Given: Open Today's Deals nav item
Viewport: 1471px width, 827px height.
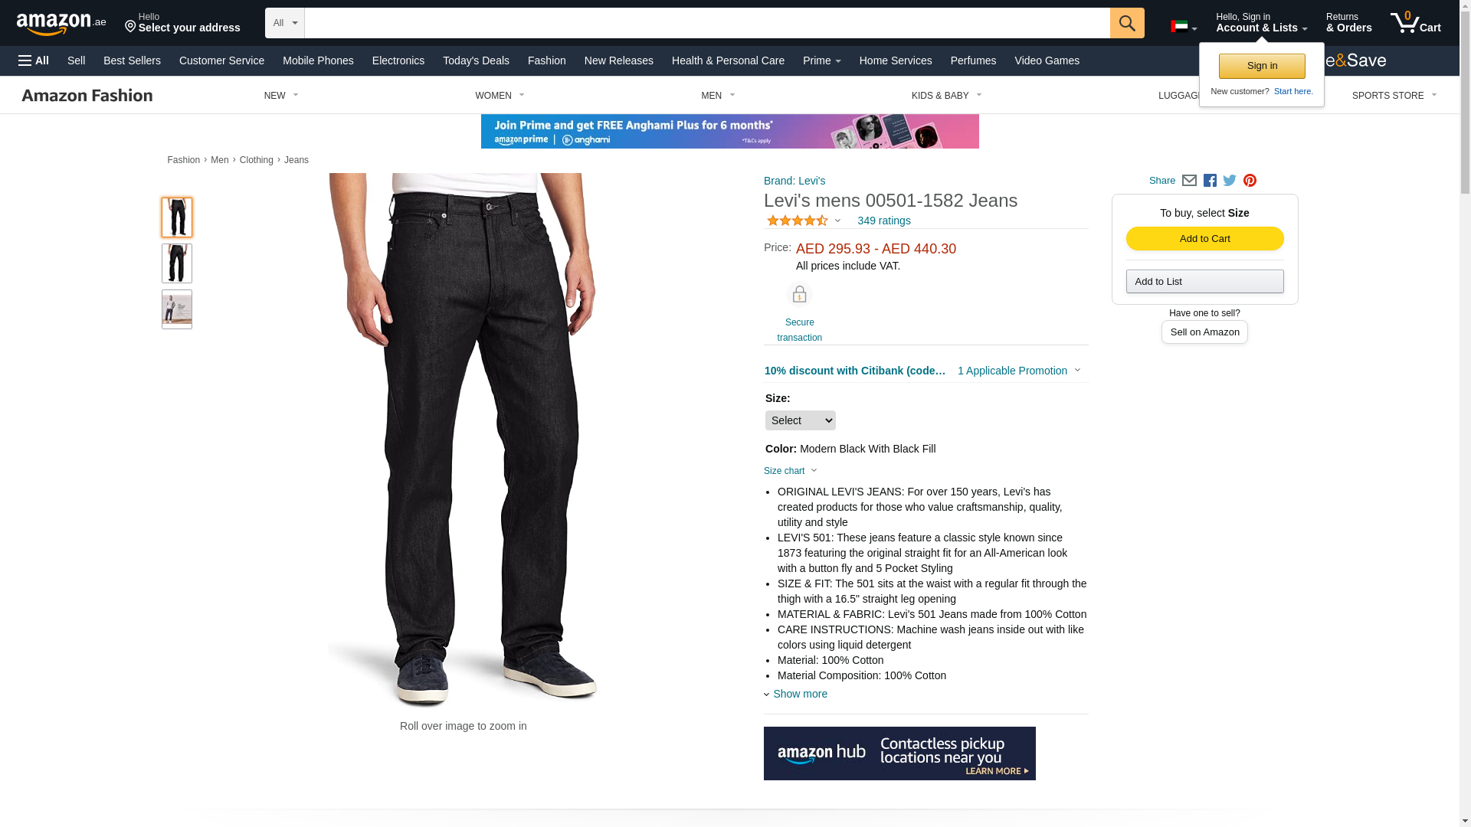Looking at the screenshot, I should pyautogui.click(x=476, y=60).
